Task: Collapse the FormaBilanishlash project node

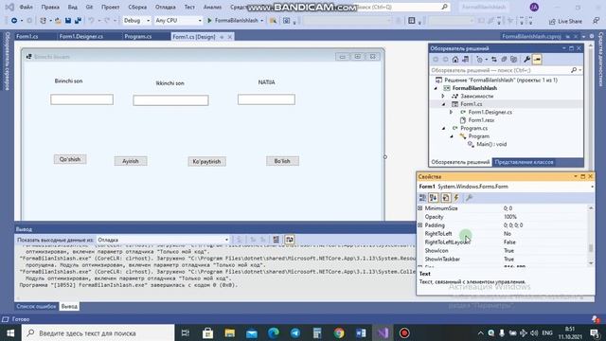Action: (436, 88)
